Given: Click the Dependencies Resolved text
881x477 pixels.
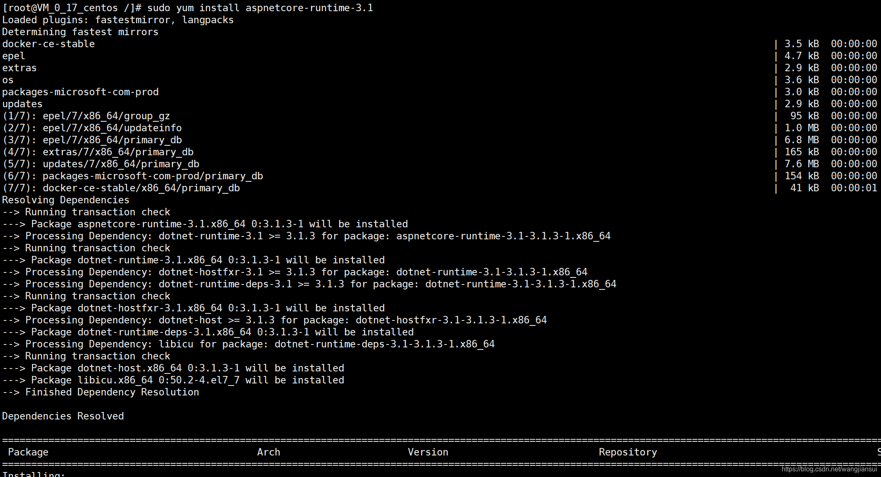Looking at the screenshot, I should pos(63,416).
